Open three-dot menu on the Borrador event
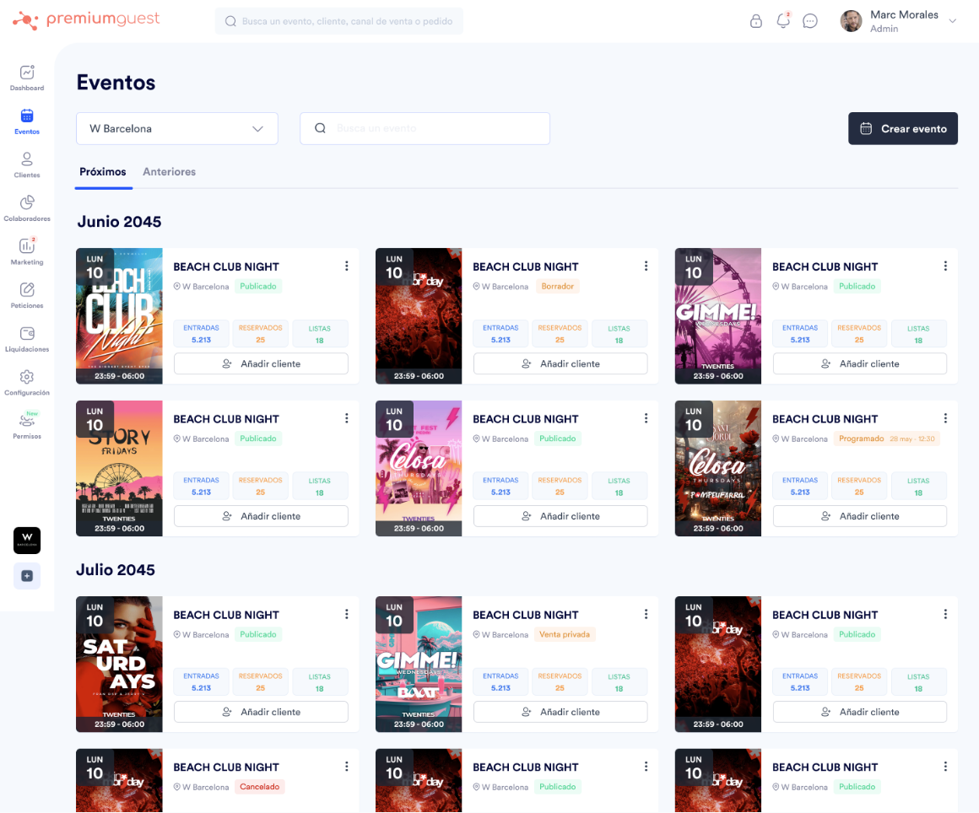Image resolution: width=979 pixels, height=813 pixels. (x=646, y=267)
